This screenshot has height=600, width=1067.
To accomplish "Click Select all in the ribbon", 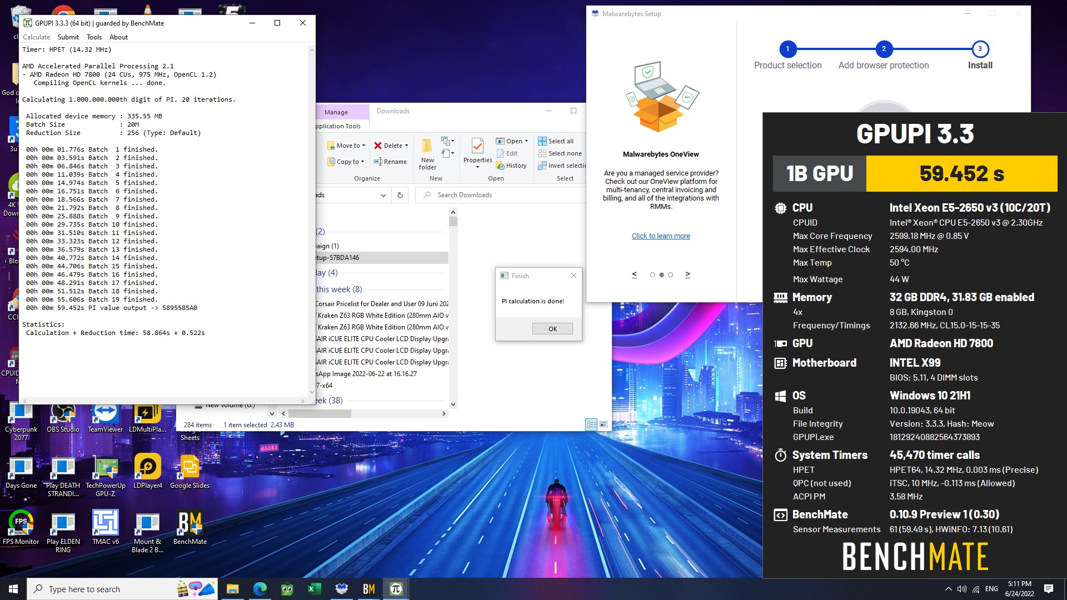I will 556,141.
